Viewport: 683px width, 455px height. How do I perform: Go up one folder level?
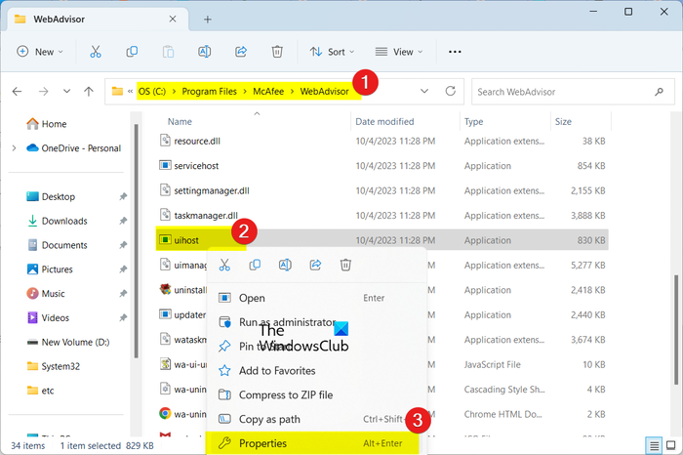pos(89,91)
